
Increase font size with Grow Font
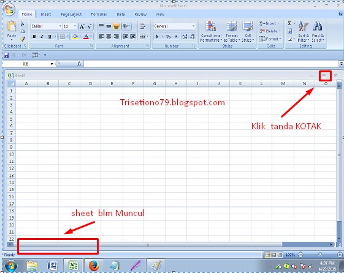click(82, 26)
